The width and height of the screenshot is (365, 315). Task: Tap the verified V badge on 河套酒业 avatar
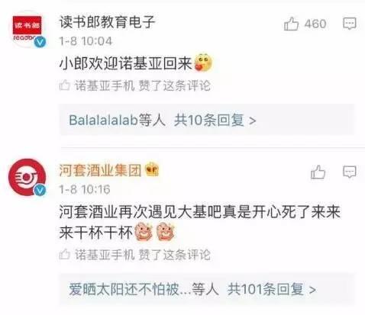coord(40,190)
